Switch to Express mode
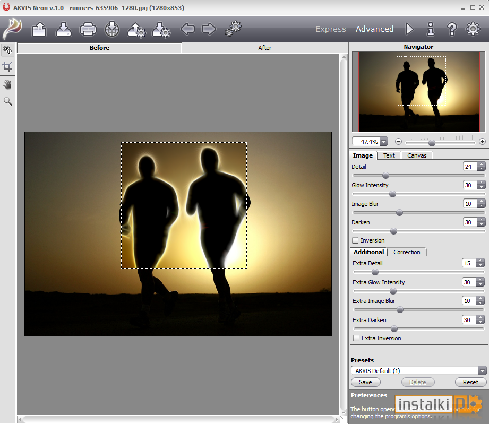489x424 pixels. coord(331,29)
